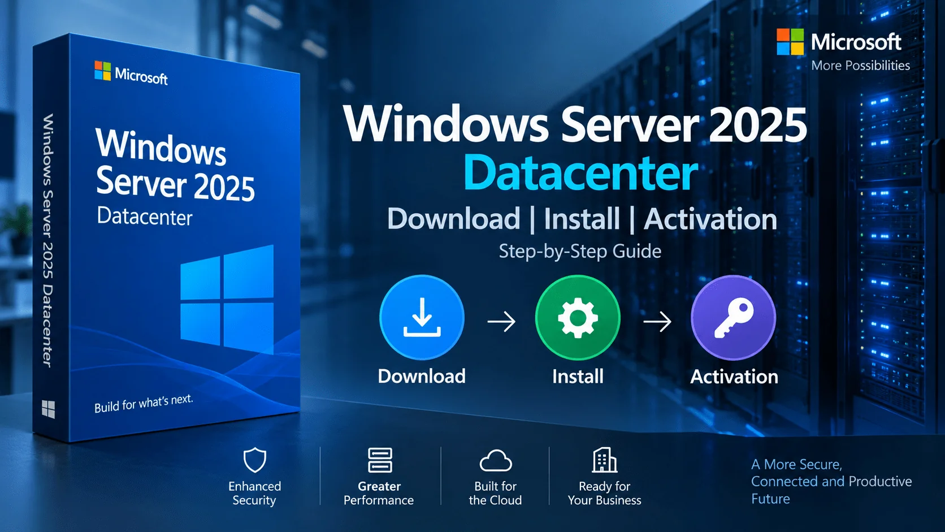Image resolution: width=945 pixels, height=532 pixels.
Task: Click 'Build for what's next.' on box
Action: [x=144, y=404]
